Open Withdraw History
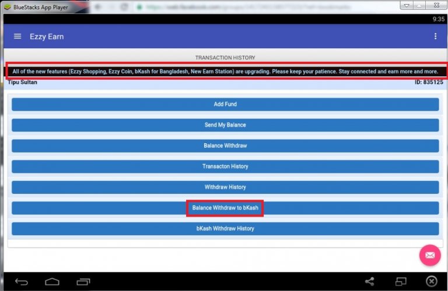This screenshot has height=291, width=448. tap(225, 187)
